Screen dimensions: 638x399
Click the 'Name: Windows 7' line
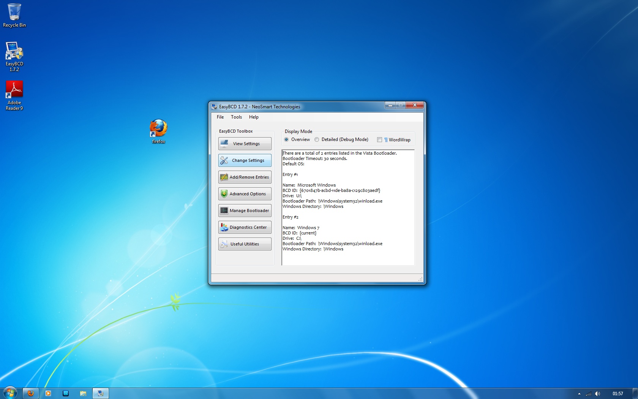pyautogui.click(x=301, y=228)
